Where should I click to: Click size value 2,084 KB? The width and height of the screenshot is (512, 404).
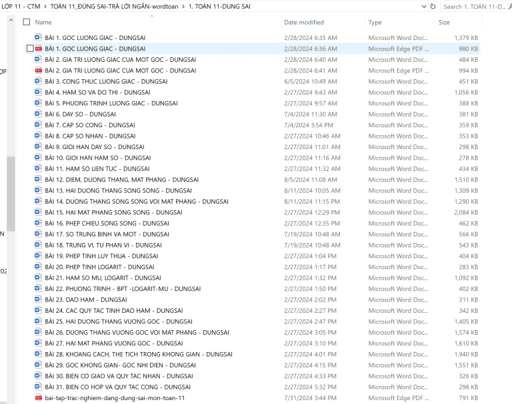(x=466, y=212)
